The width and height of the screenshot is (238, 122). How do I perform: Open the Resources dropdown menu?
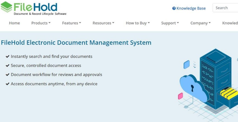coord(103,23)
